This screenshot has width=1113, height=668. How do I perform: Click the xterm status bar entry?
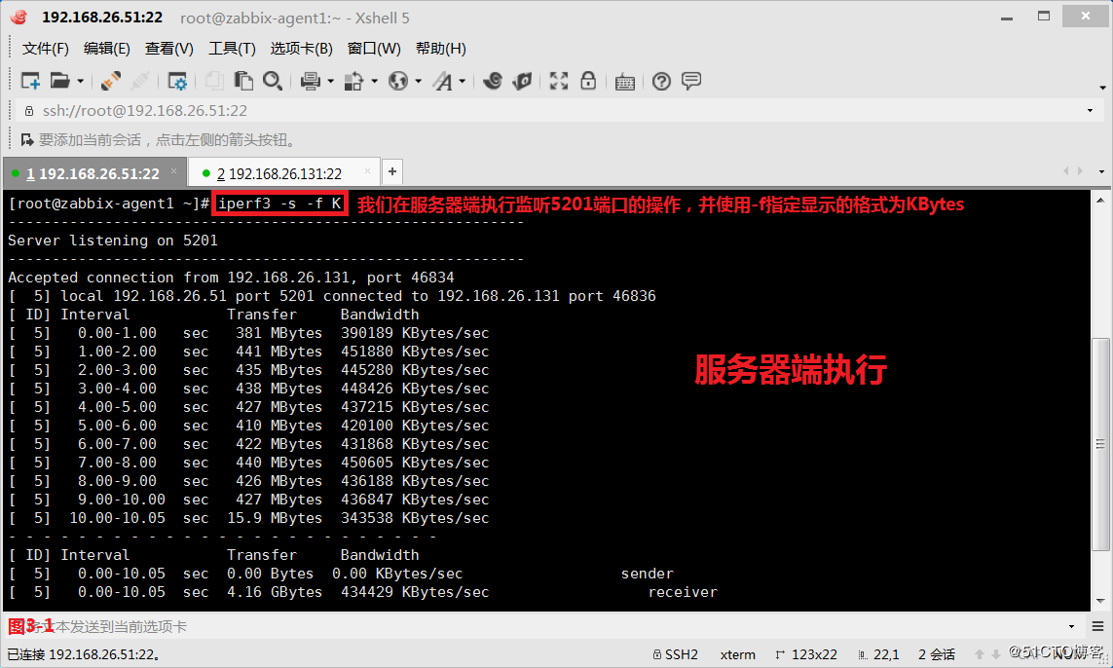click(737, 654)
